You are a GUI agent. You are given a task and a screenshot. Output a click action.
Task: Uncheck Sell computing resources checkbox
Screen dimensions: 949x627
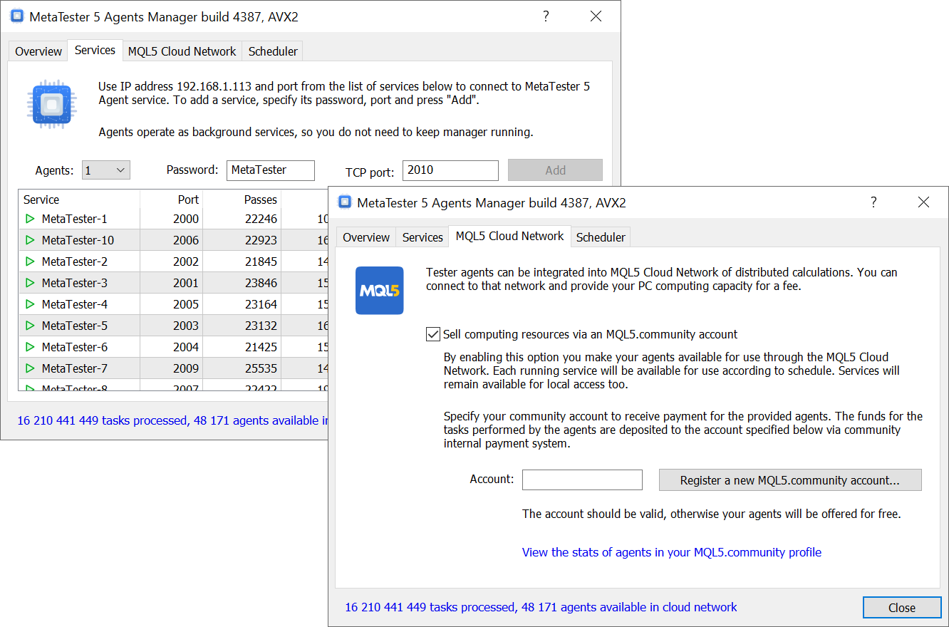click(x=432, y=334)
